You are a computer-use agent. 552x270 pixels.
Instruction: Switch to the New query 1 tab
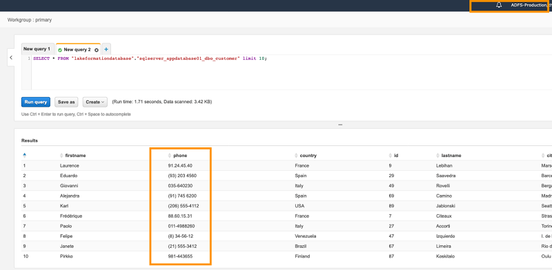click(x=37, y=49)
